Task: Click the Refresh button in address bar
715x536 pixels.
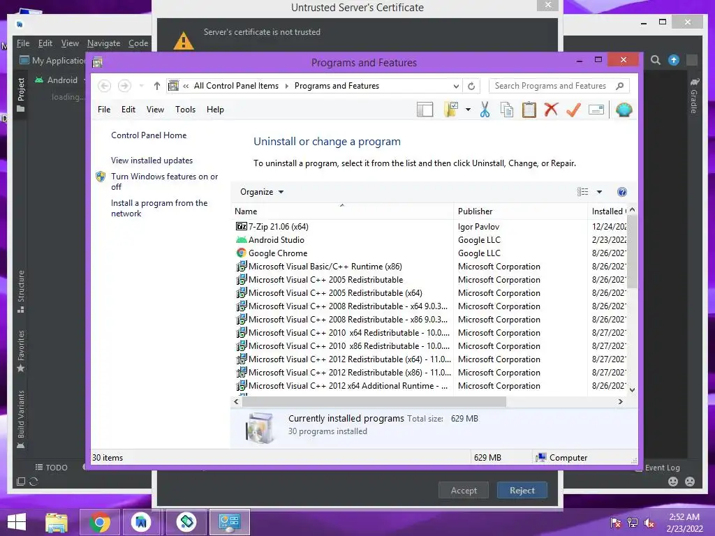Action: click(x=471, y=86)
